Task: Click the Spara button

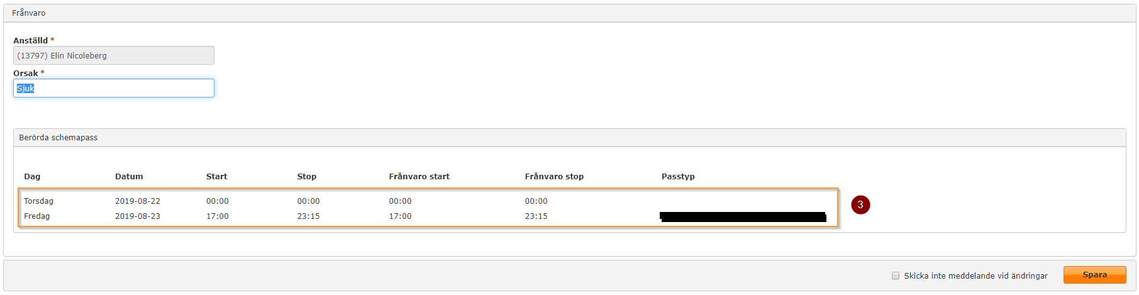Action: [x=1094, y=275]
